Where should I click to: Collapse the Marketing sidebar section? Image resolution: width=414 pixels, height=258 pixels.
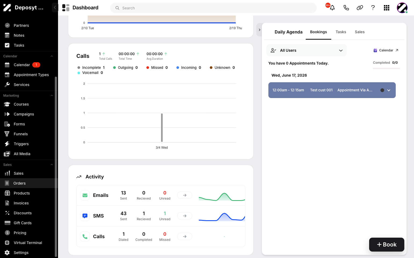click(52, 96)
